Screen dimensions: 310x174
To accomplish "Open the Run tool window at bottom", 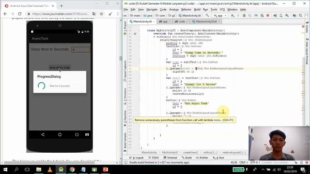I will [218, 158].
